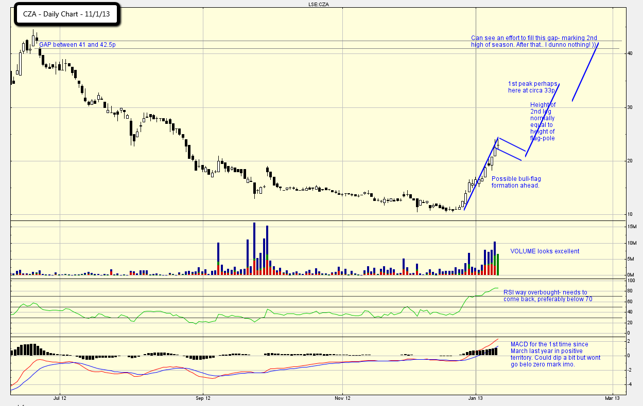Click the 15M volume axis label
643x406 pixels.
[x=632, y=227]
